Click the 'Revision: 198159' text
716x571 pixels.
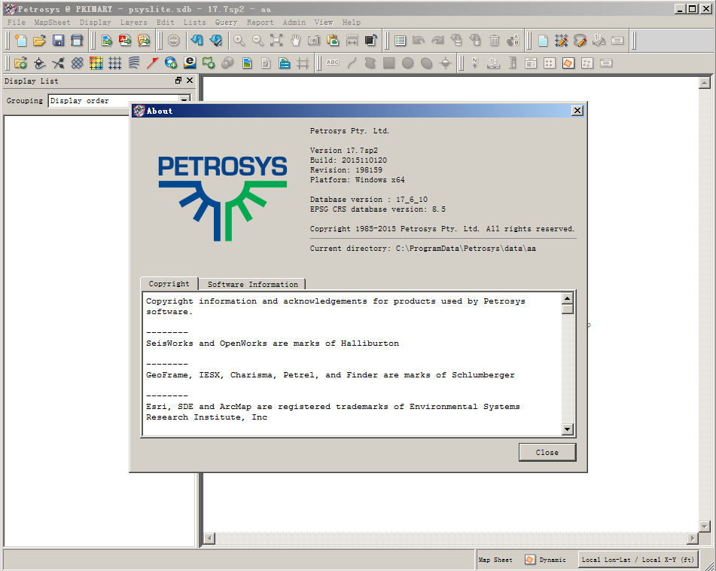coord(346,170)
